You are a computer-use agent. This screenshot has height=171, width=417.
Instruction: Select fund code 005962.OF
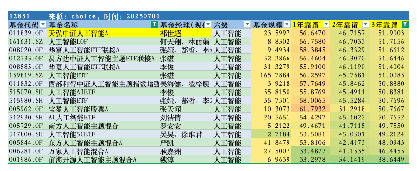pos(28,109)
